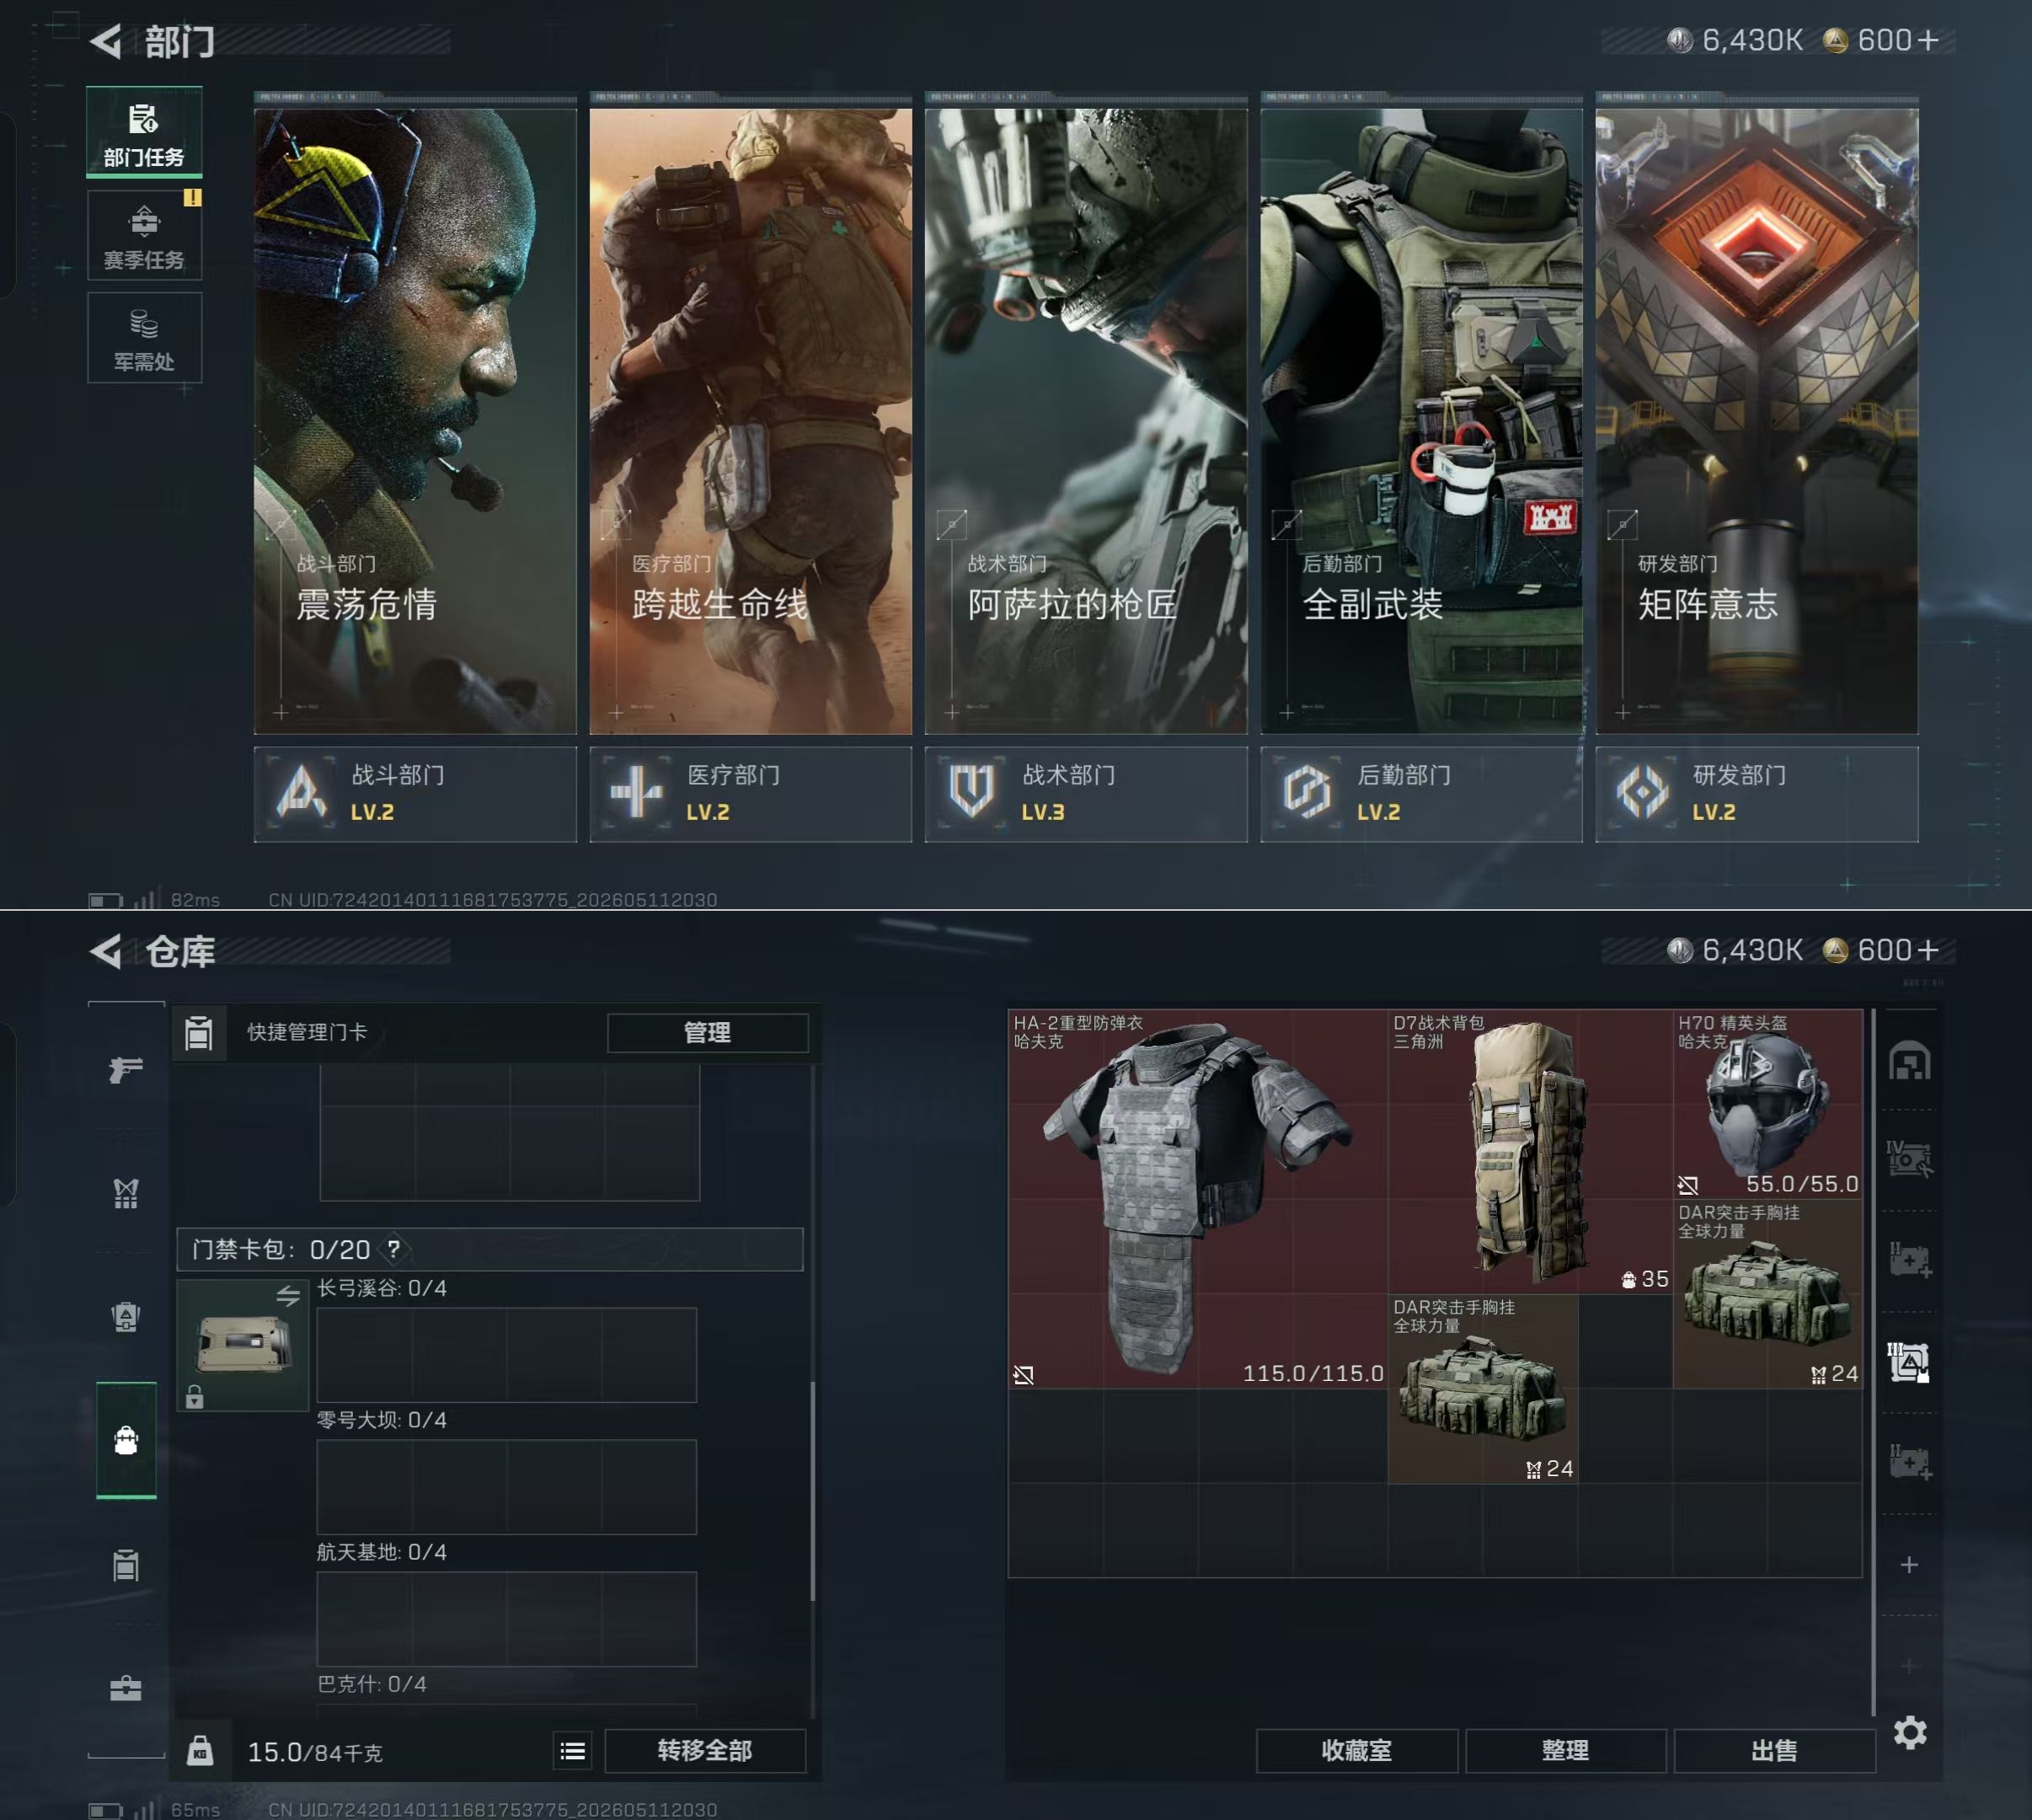Image resolution: width=2032 pixels, height=1820 pixels.
Task: Go back from the 部门 screen
Action: pos(106,41)
